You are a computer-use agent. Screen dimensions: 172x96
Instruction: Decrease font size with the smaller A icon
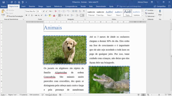[46, 11]
